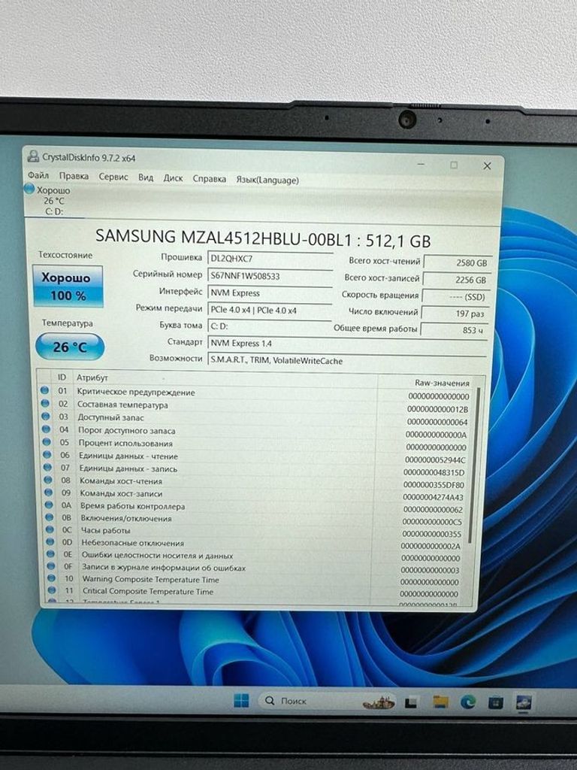Screen dimensions: 577x770
Task: Click the Raw-значения column header
Action: click(x=442, y=383)
